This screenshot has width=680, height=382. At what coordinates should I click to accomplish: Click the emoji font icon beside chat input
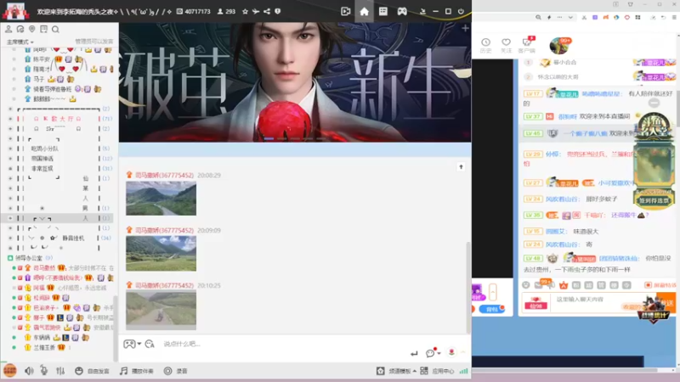tap(150, 344)
